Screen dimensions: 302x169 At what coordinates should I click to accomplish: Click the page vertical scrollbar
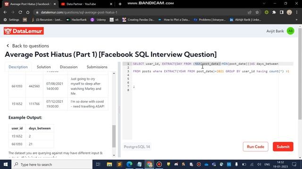point(300,74)
